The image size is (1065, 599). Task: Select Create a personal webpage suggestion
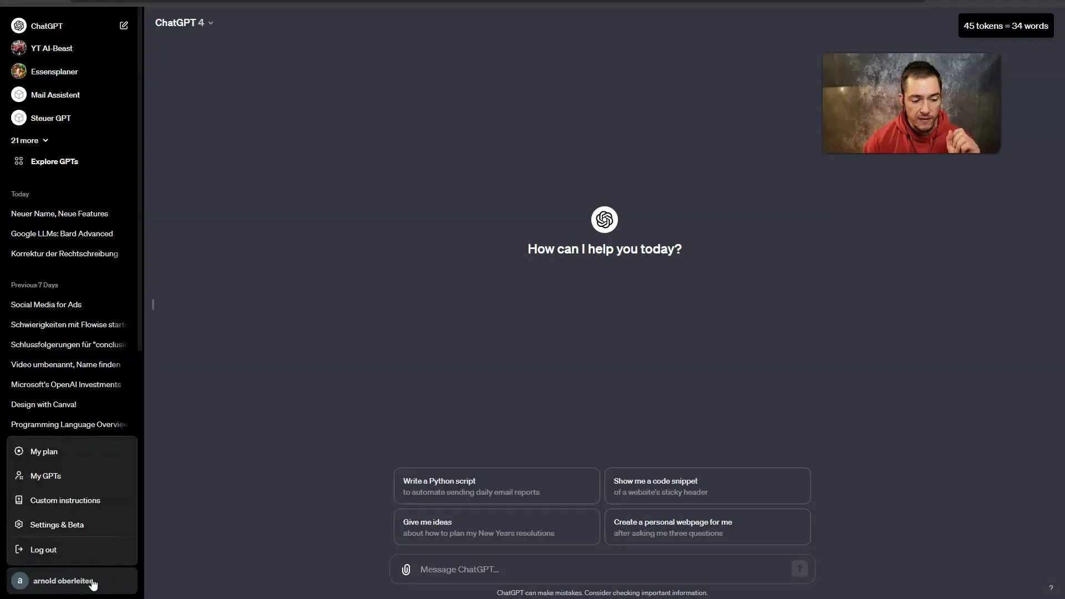tap(707, 526)
